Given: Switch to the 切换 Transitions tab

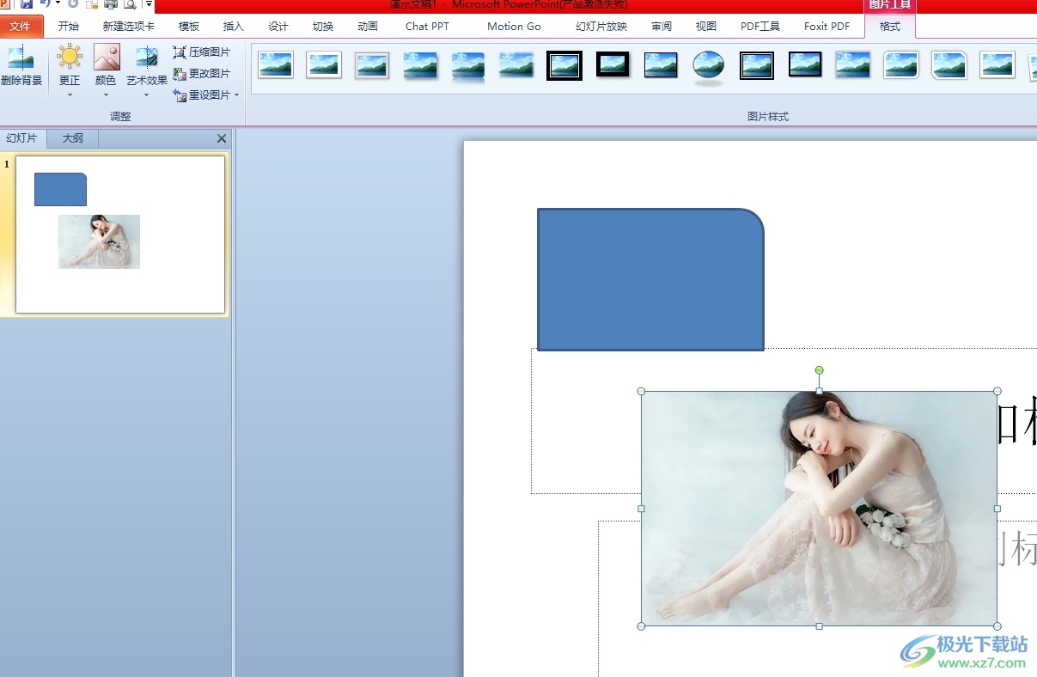Looking at the screenshot, I should coord(323,27).
